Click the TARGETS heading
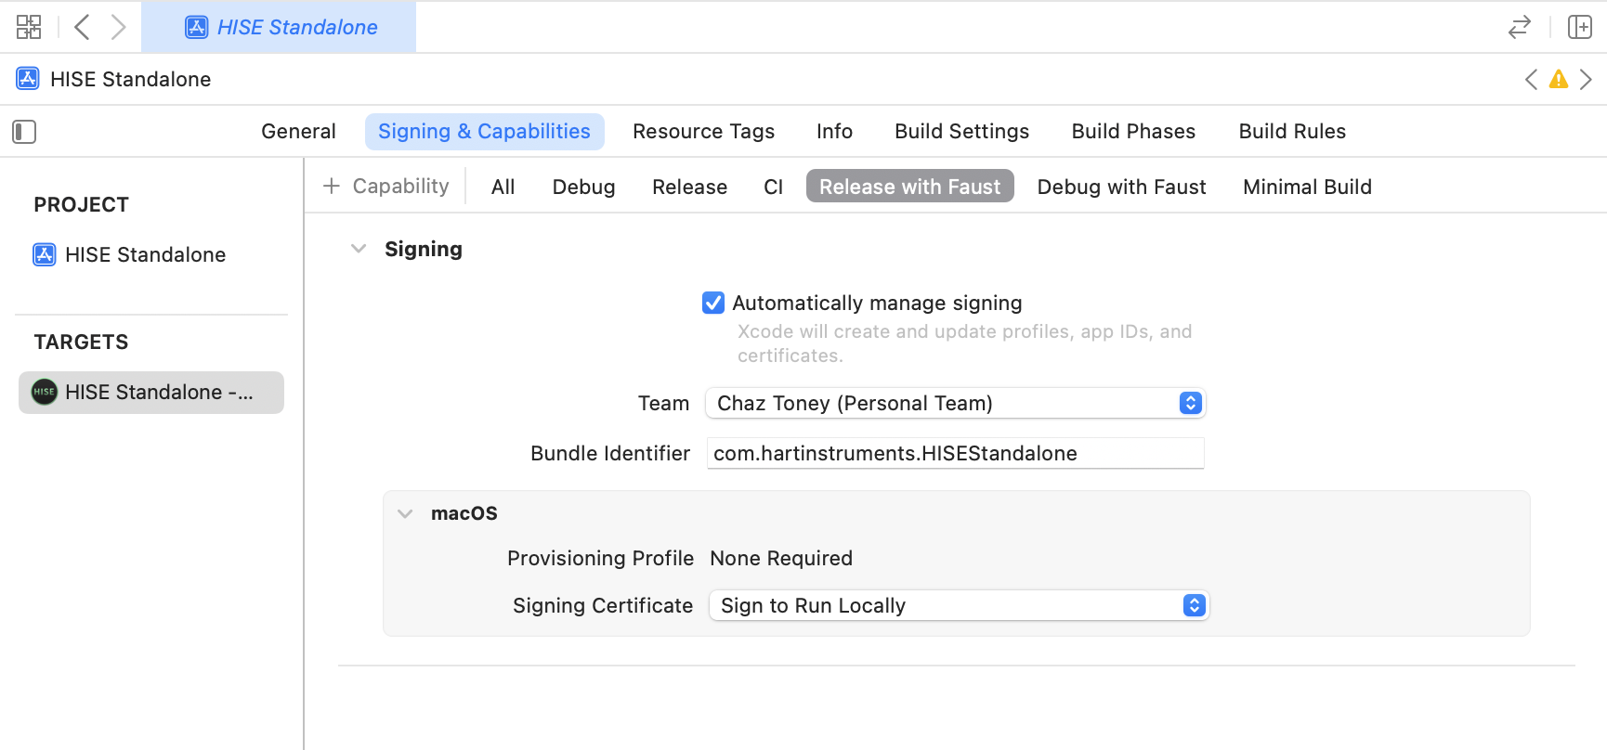 point(82,343)
